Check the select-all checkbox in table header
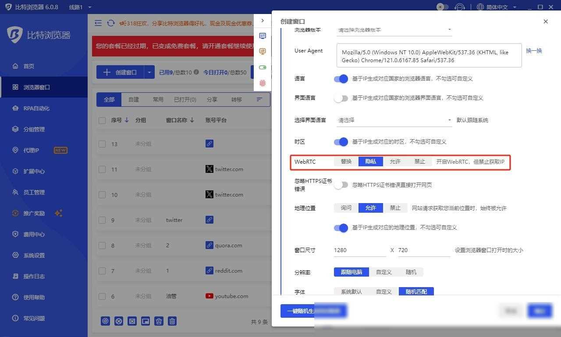The image size is (561, 337). pos(102,120)
